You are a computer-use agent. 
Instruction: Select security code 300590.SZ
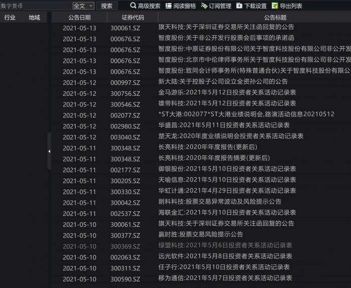coord(125,279)
